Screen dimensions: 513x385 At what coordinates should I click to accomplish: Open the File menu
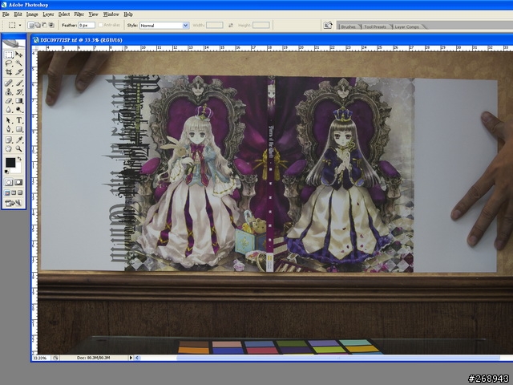tap(6, 14)
